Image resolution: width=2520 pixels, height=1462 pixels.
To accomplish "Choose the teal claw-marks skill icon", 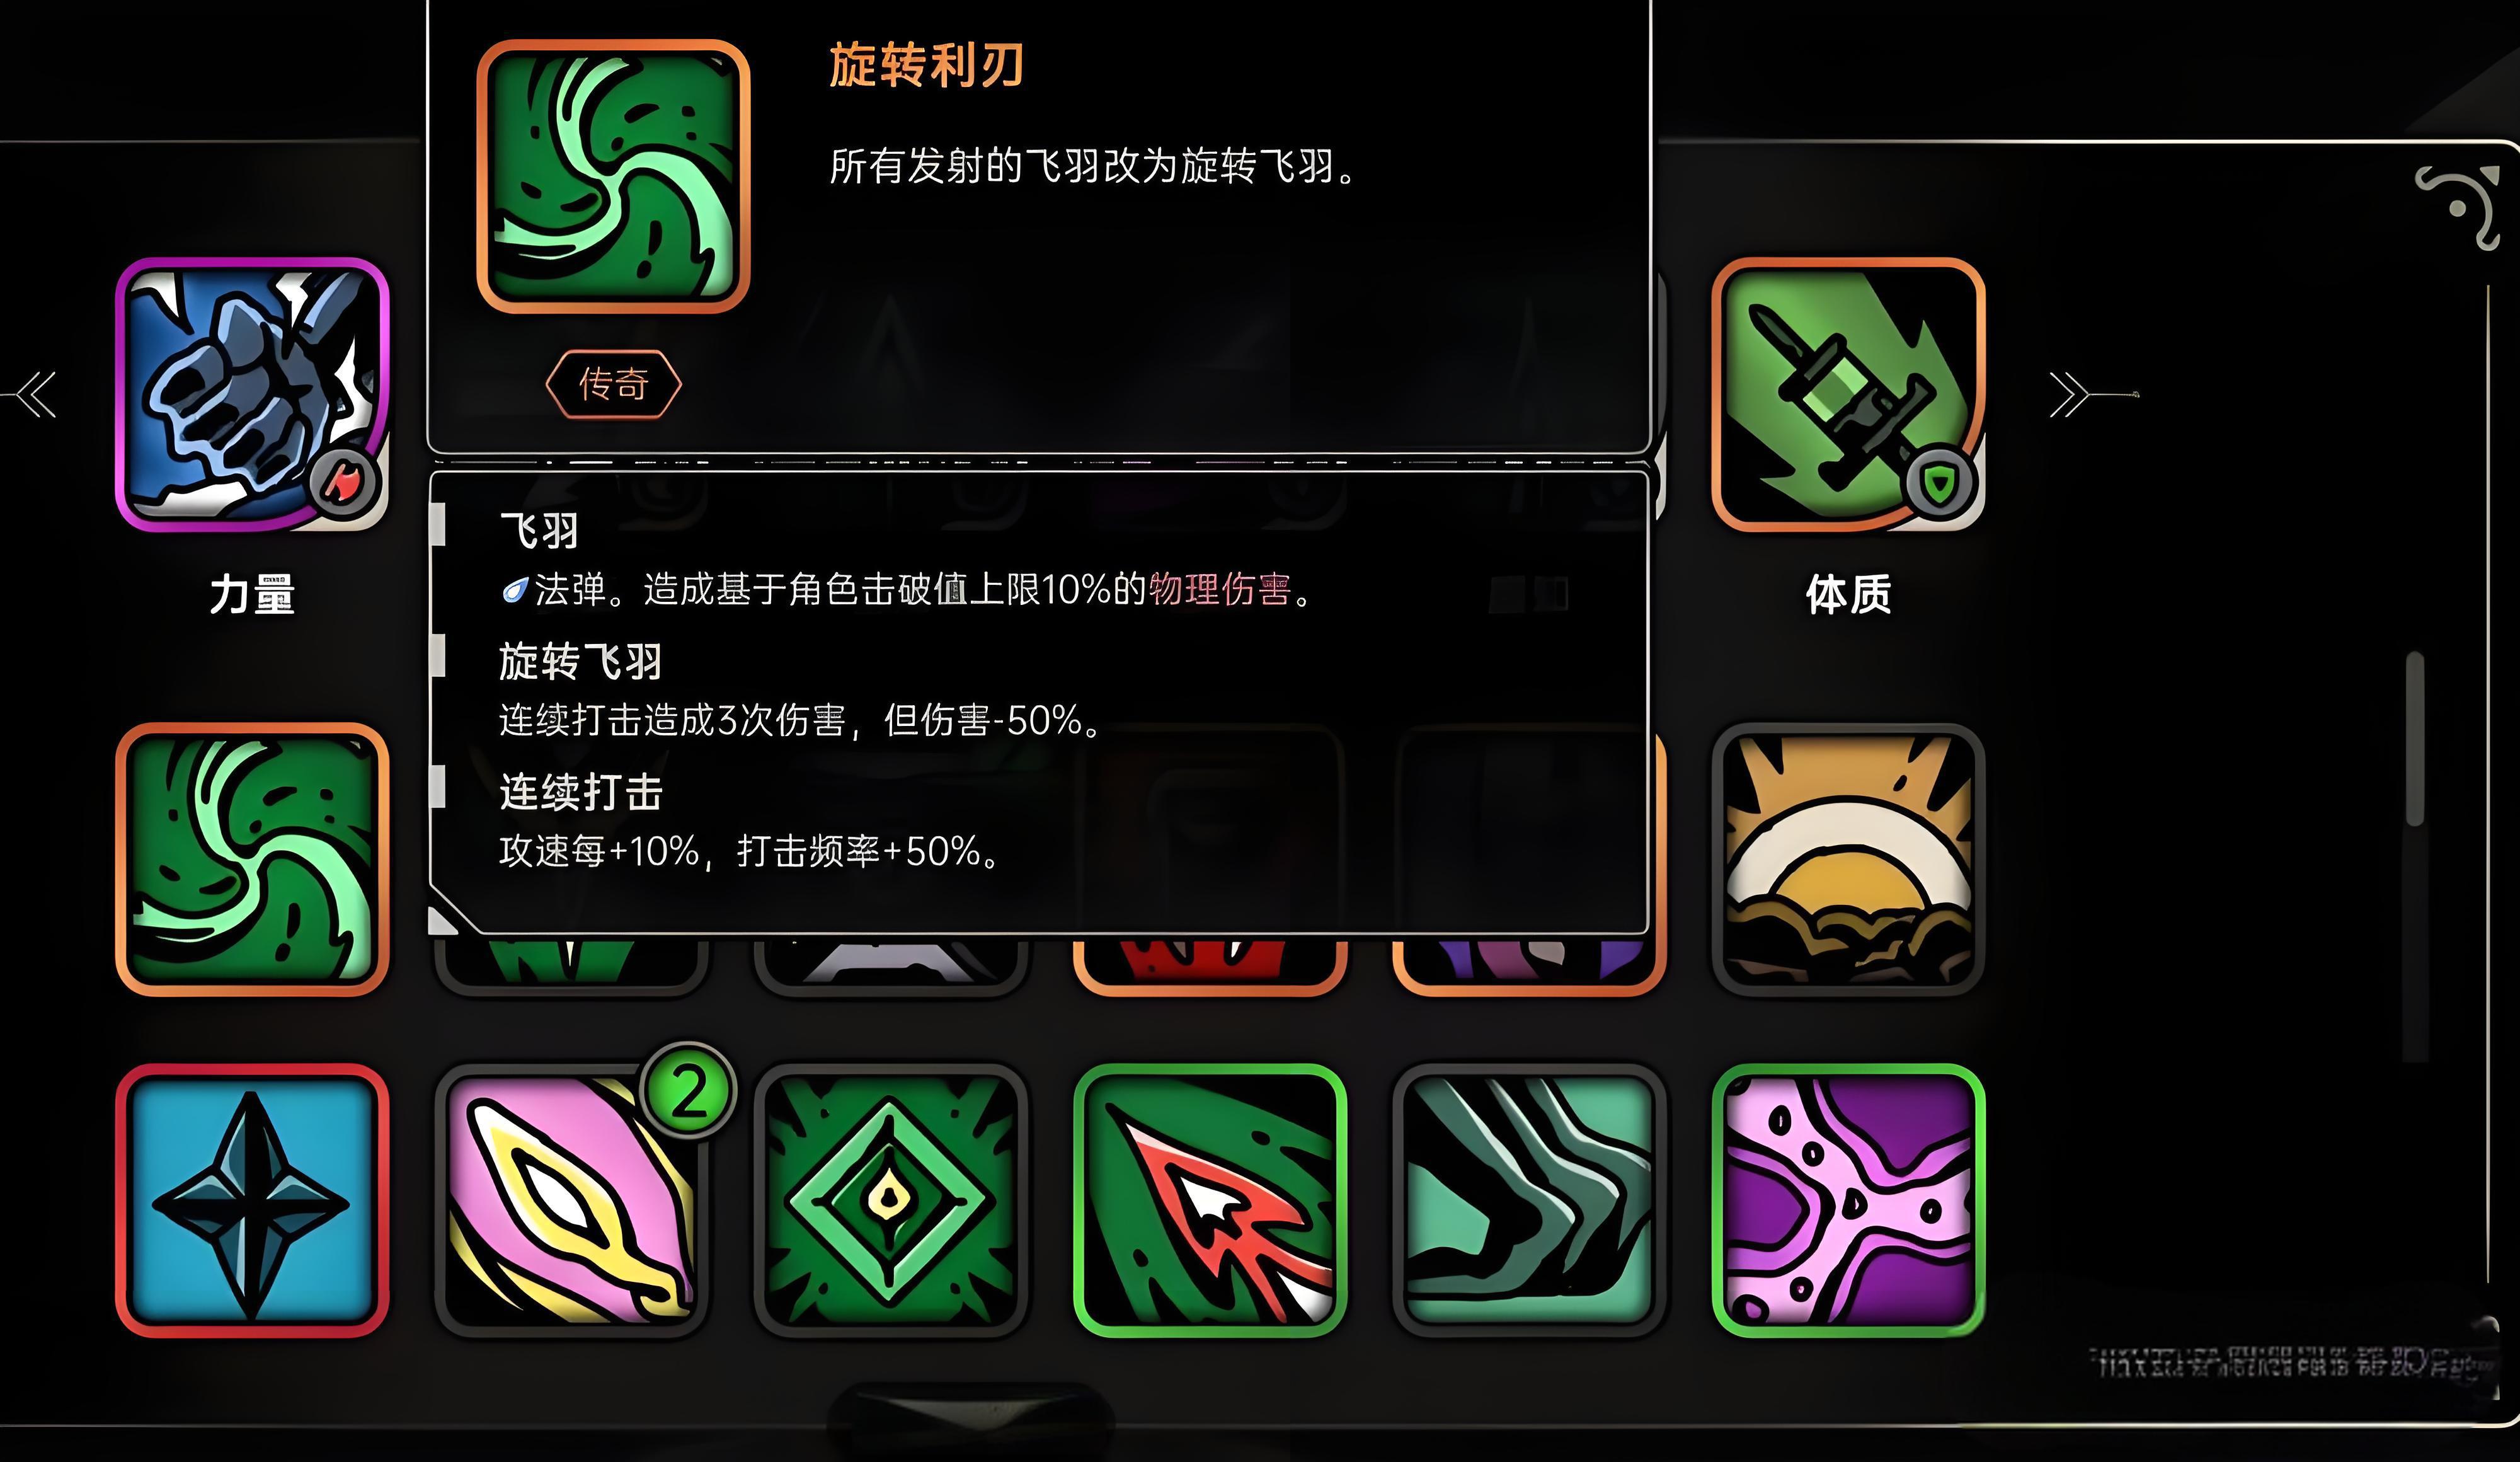I will 1529,1200.
